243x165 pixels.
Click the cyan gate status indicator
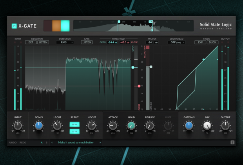[x=65, y=26]
